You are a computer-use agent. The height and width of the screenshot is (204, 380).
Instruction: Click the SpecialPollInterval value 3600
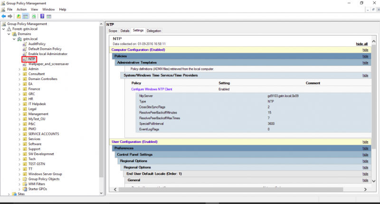tap(271, 124)
